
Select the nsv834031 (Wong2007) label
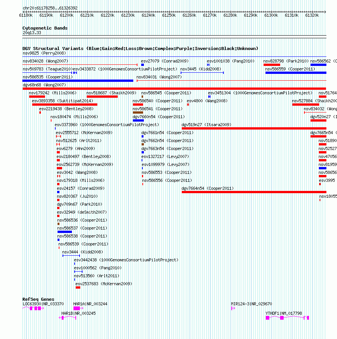coord(159,77)
